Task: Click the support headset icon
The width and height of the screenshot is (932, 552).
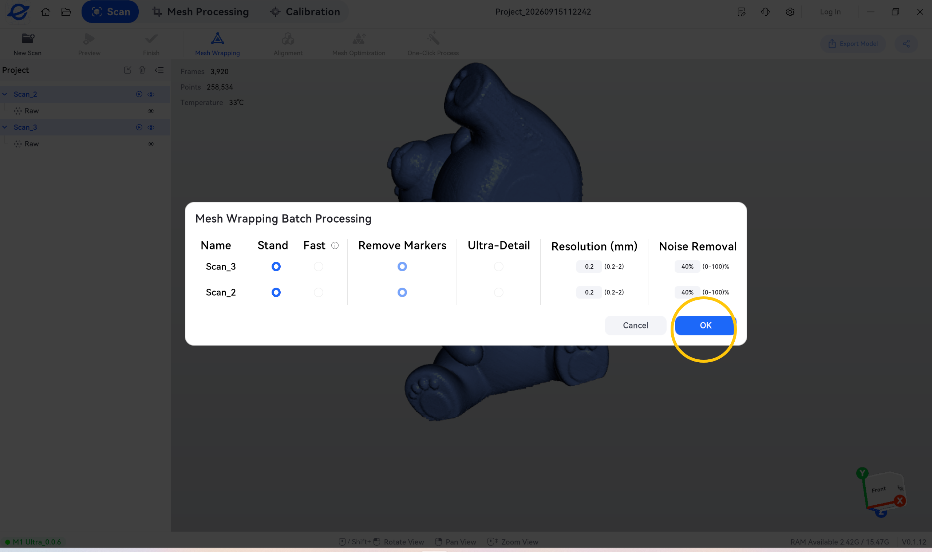Action: point(765,12)
